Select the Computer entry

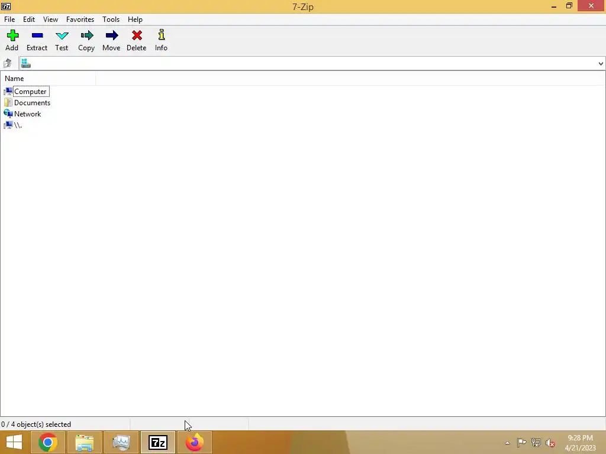30,92
